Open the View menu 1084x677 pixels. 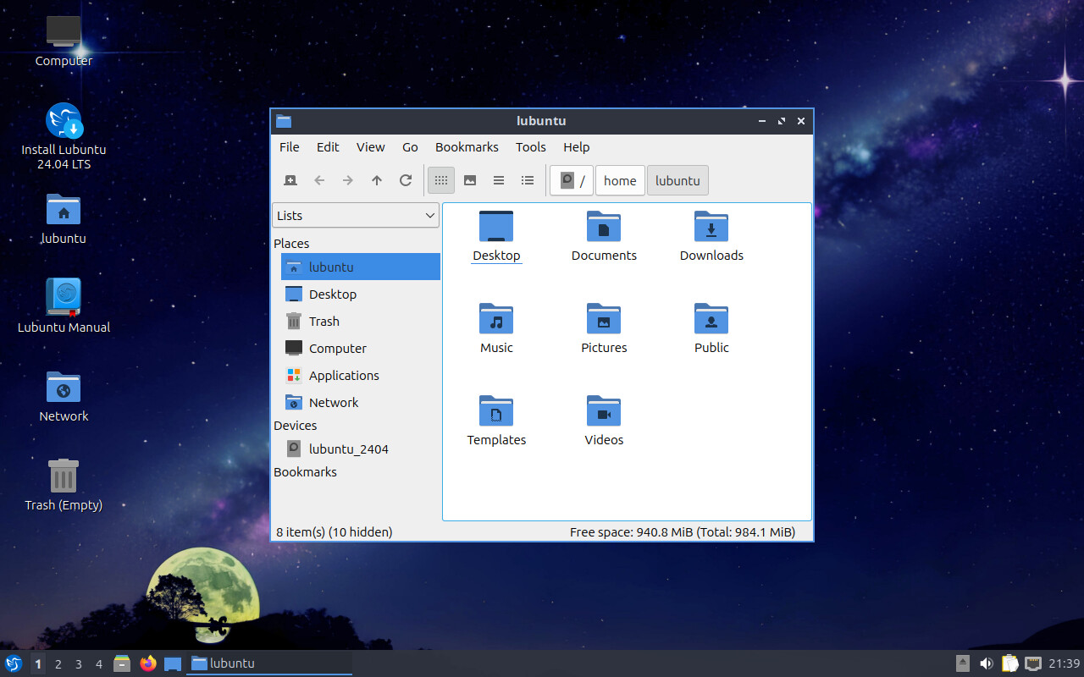(x=370, y=146)
